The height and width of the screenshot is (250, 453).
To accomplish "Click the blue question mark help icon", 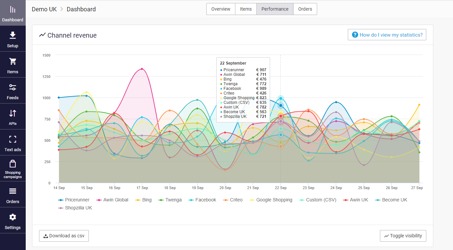I will 355,35.
